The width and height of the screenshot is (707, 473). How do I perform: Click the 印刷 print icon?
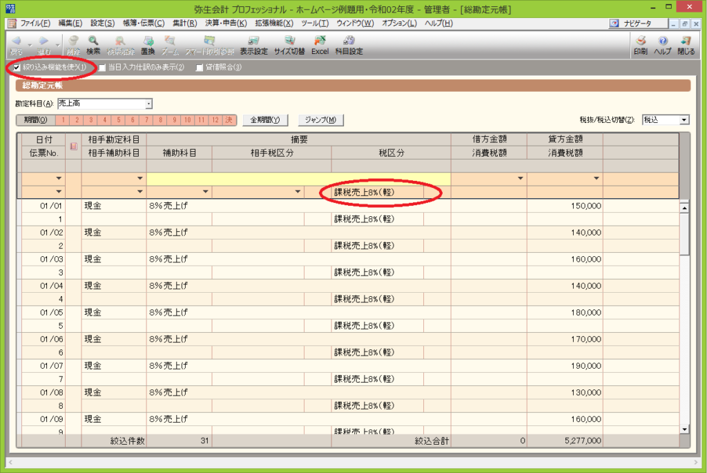[640, 45]
